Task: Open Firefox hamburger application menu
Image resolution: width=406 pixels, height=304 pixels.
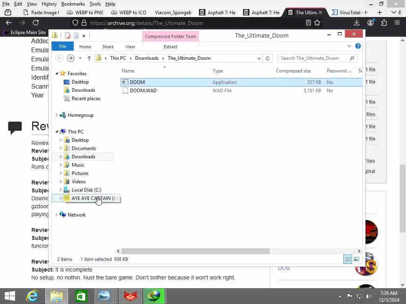Action: pos(397,23)
